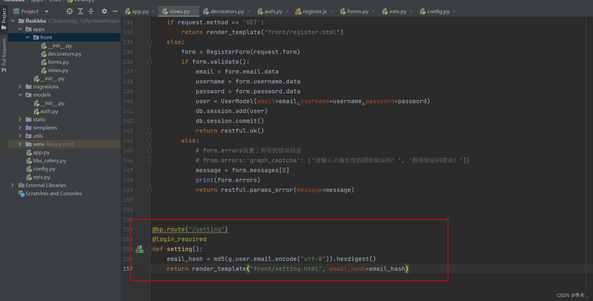Click the front breadcrumb in the navigation bar
The width and height of the screenshot is (593, 301).
coord(55,1)
